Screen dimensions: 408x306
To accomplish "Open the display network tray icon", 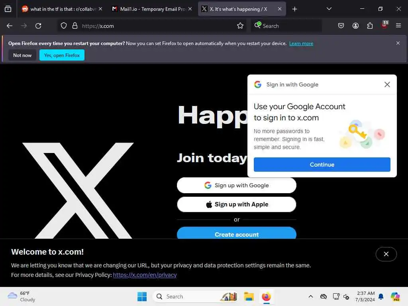I will pyautogui.click(x=336, y=296).
